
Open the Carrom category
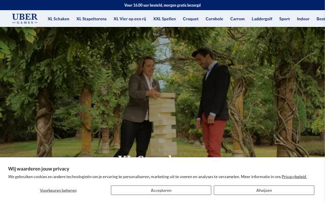tap(237, 19)
